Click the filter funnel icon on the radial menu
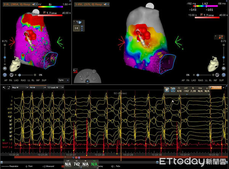Image resolution: width=229 pixels, height=169 pixels. tap(87, 82)
